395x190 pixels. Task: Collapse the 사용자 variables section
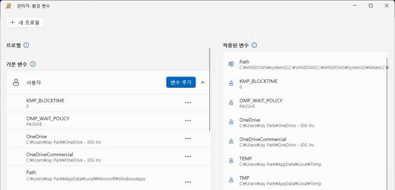coord(203,82)
